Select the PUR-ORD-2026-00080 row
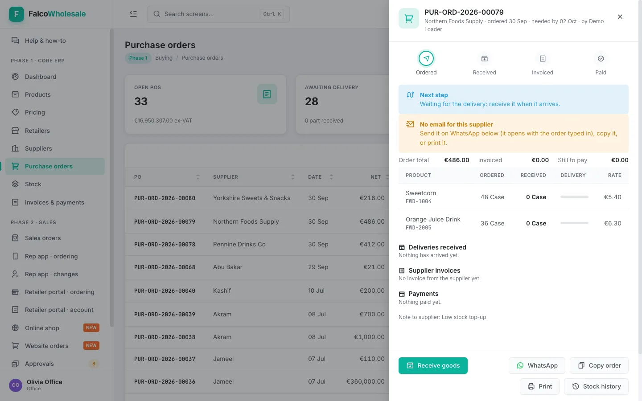 (x=257, y=198)
